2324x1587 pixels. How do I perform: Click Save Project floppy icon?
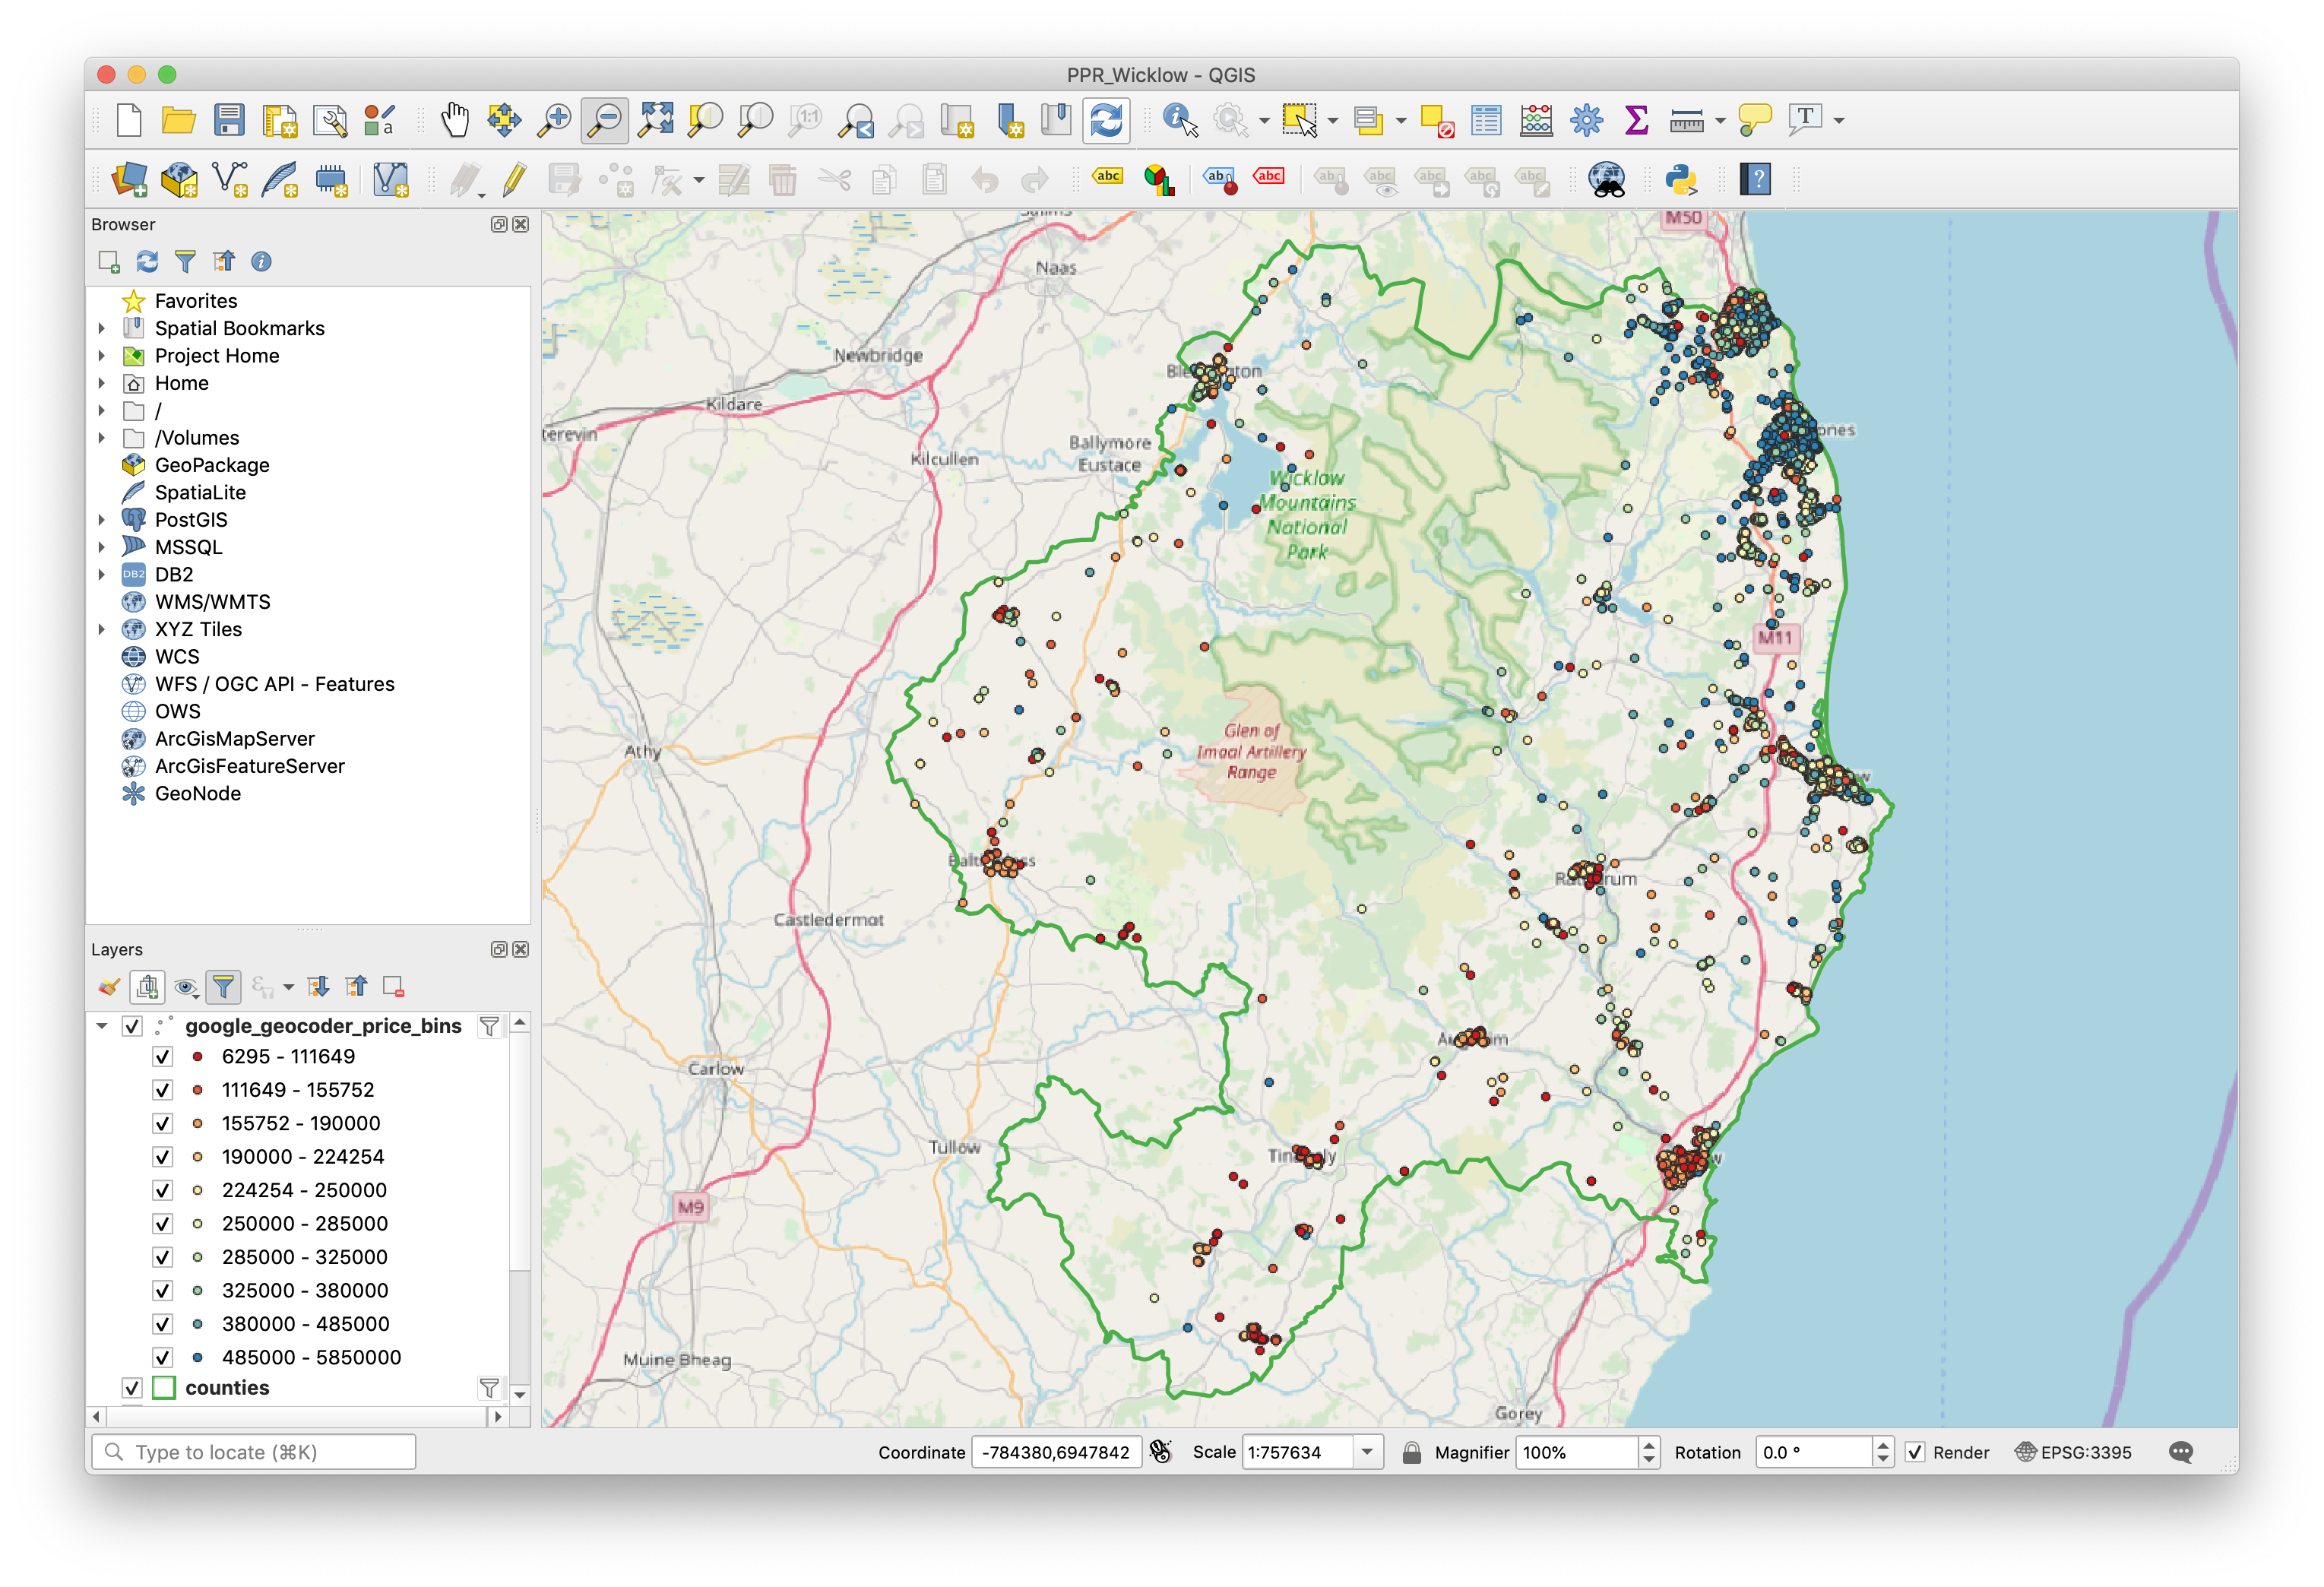coord(229,120)
